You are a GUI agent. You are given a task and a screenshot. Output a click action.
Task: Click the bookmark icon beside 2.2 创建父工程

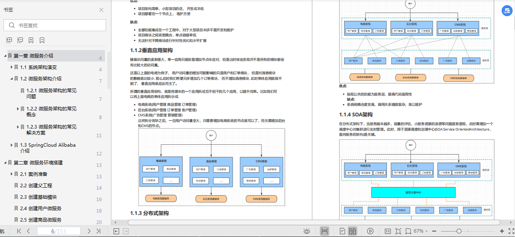pyautogui.click(x=16, y=185)
